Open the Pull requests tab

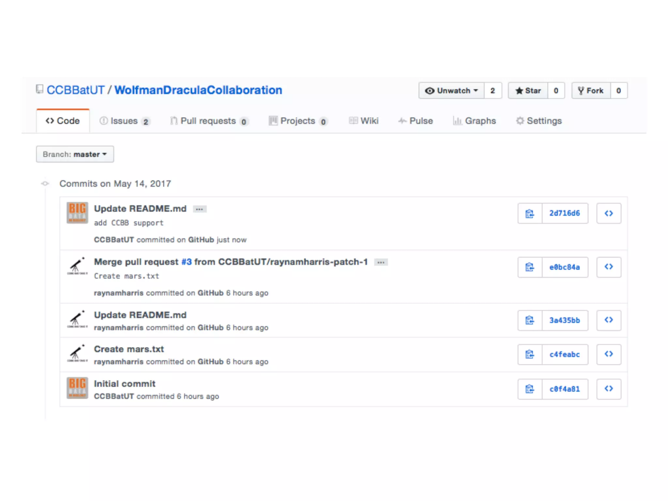[x=208, y=121]
